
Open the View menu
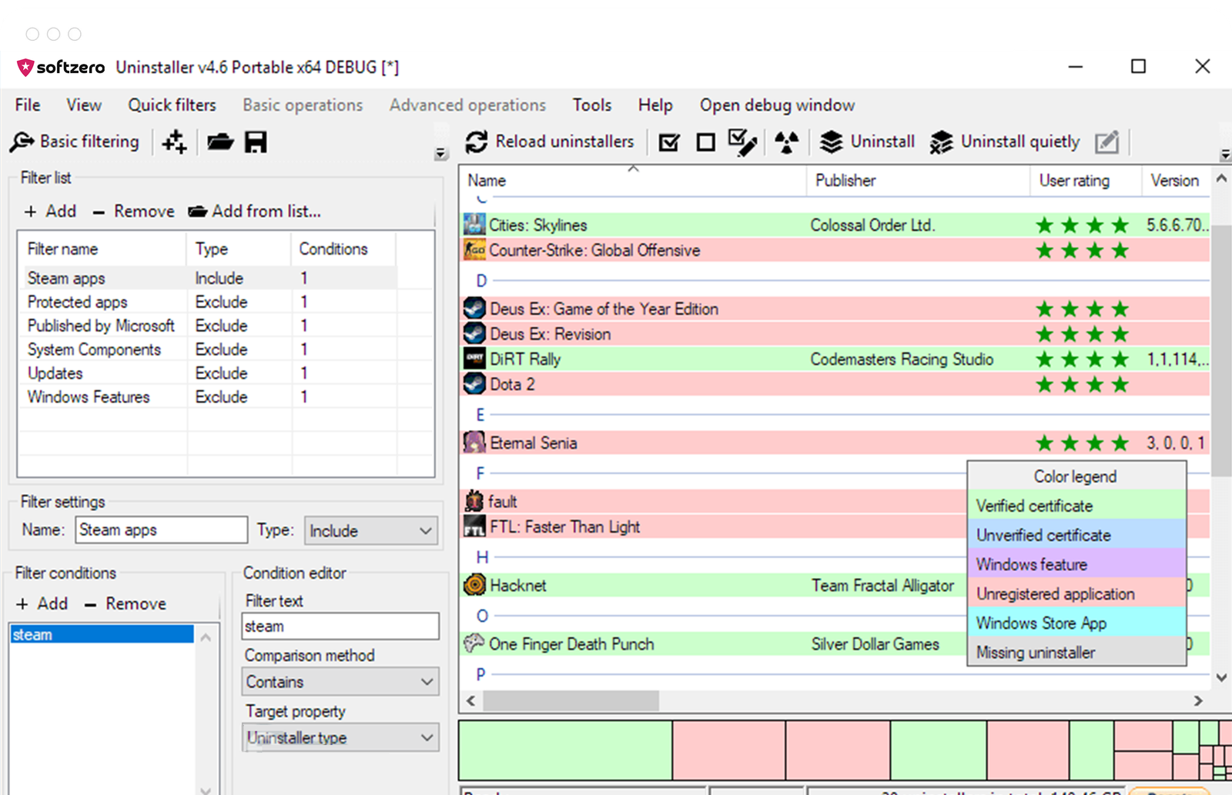click(84, 105)
